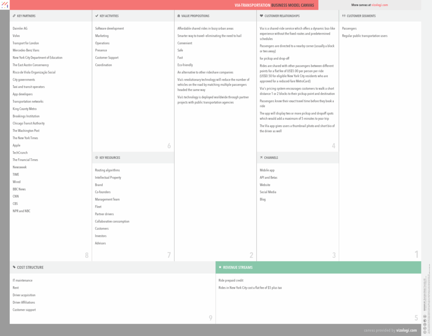Click the Vizologi logo in top-left corner
This screenshot has height=336, width=432.
[x=5, y=5]
